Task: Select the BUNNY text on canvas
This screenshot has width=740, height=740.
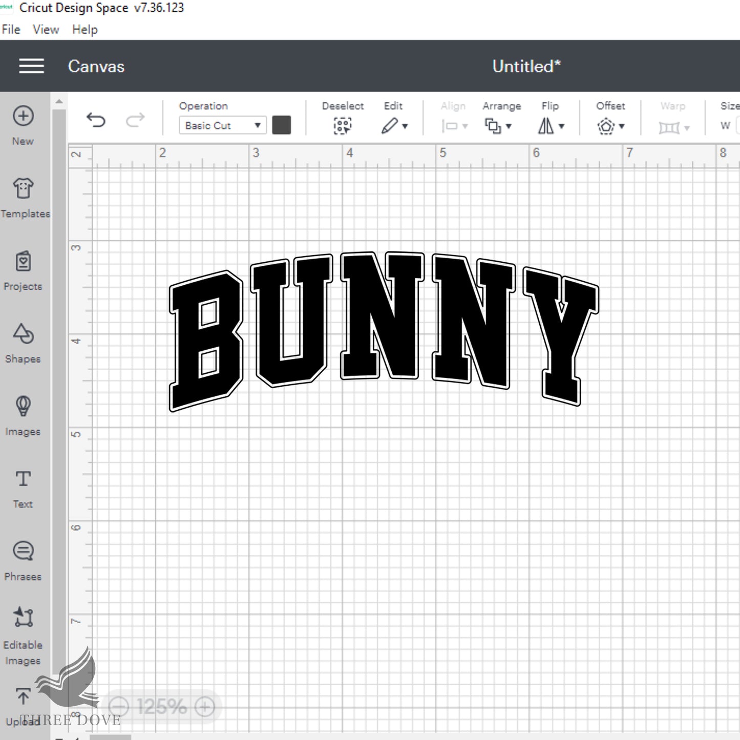Action: point(384,331)
